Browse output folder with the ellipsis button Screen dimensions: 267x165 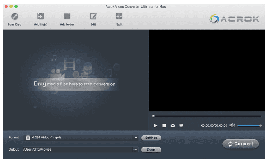(135, 149)
